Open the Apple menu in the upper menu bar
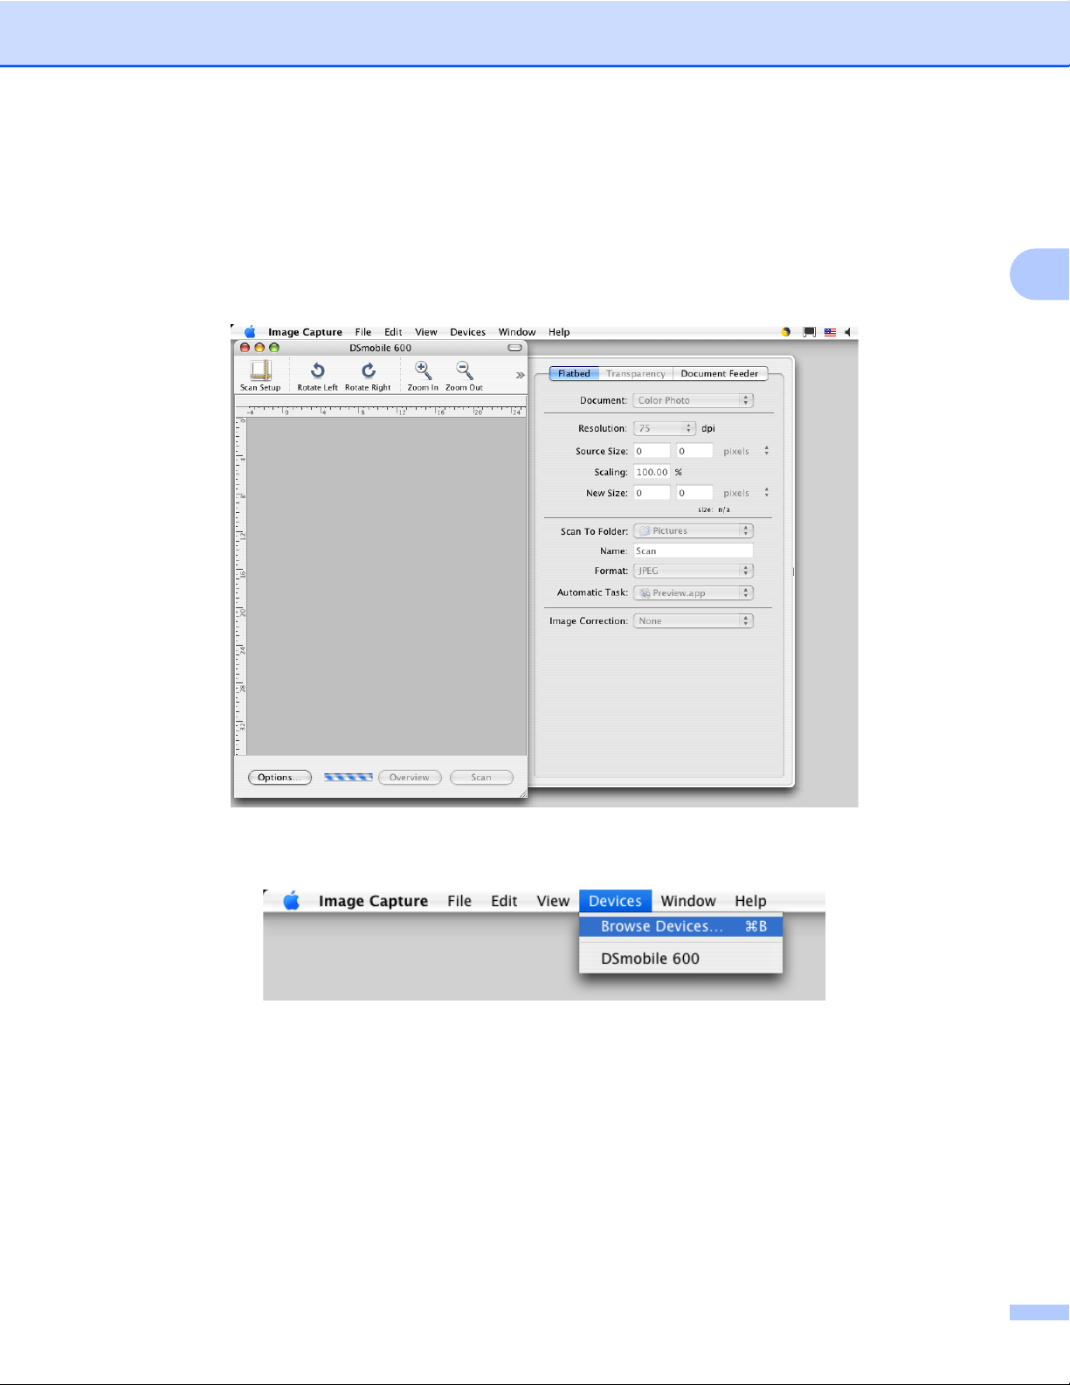Image resolution: width=1070 pixels, height=1385 pixels. (x=250, y=332)
